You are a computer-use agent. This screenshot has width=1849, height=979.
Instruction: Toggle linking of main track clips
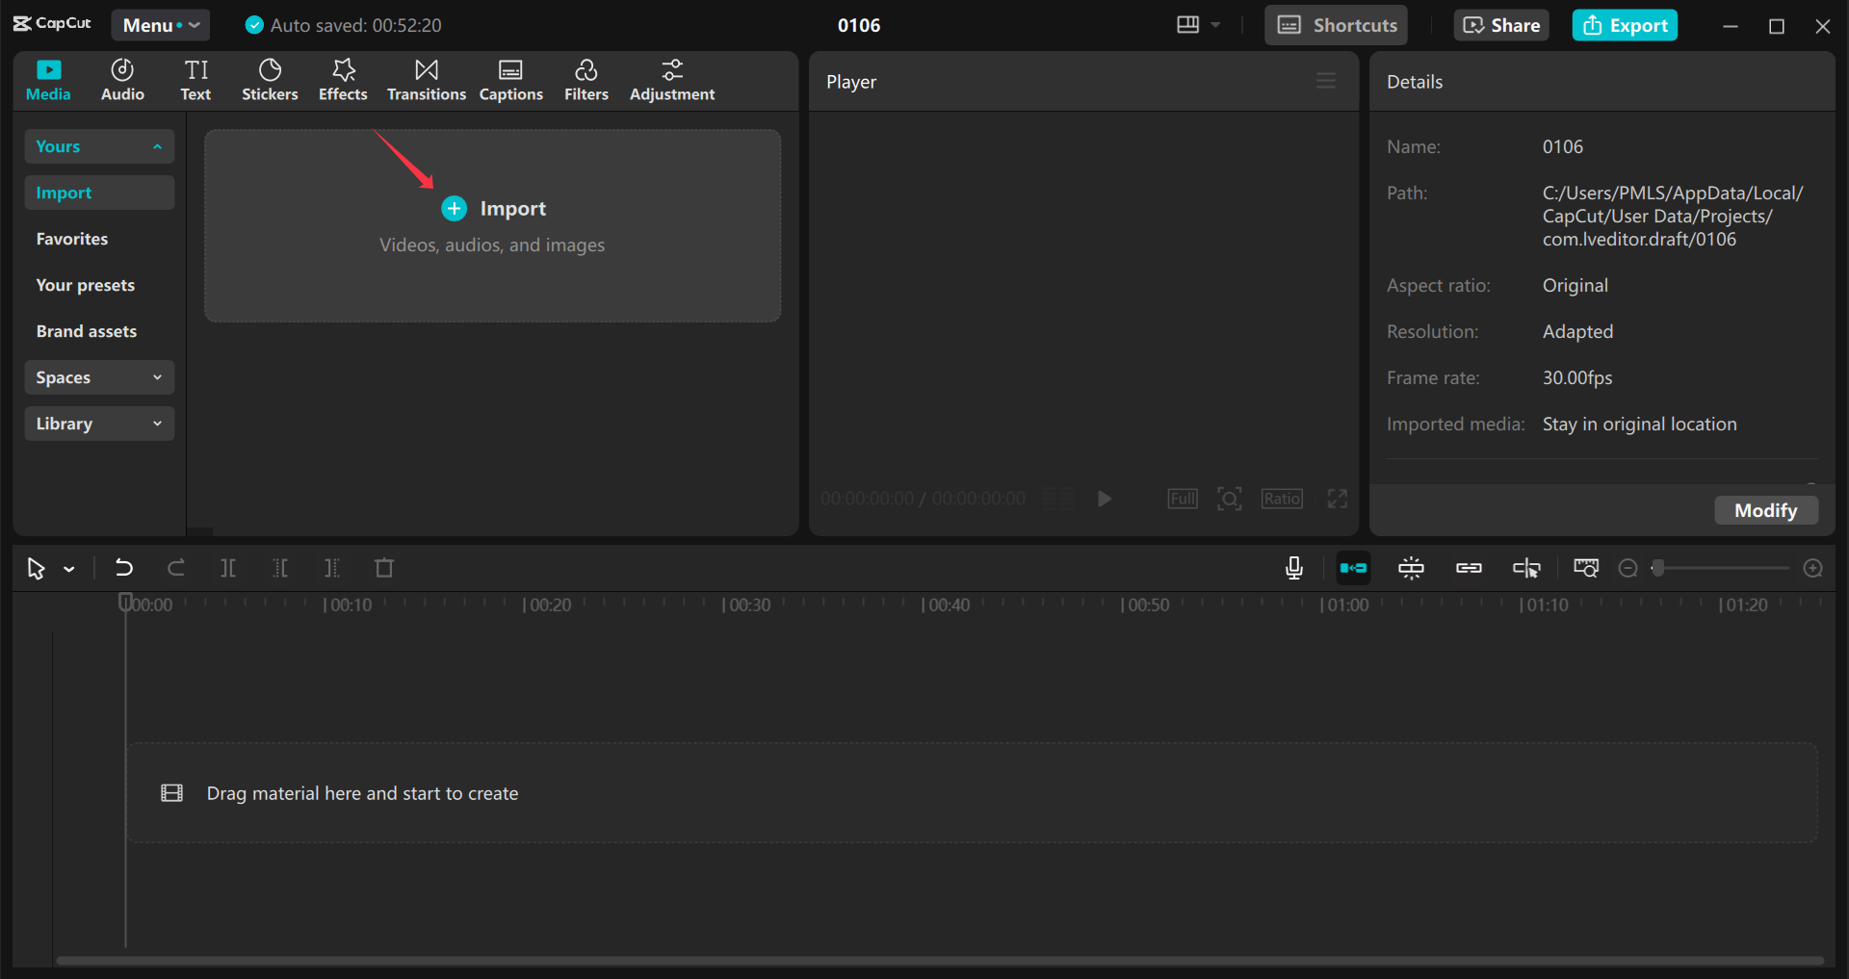[x=1469, y=568]
